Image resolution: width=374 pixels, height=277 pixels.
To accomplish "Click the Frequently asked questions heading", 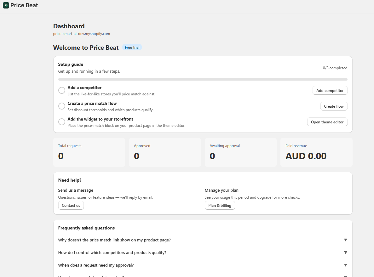I will (x=86, y=228).
